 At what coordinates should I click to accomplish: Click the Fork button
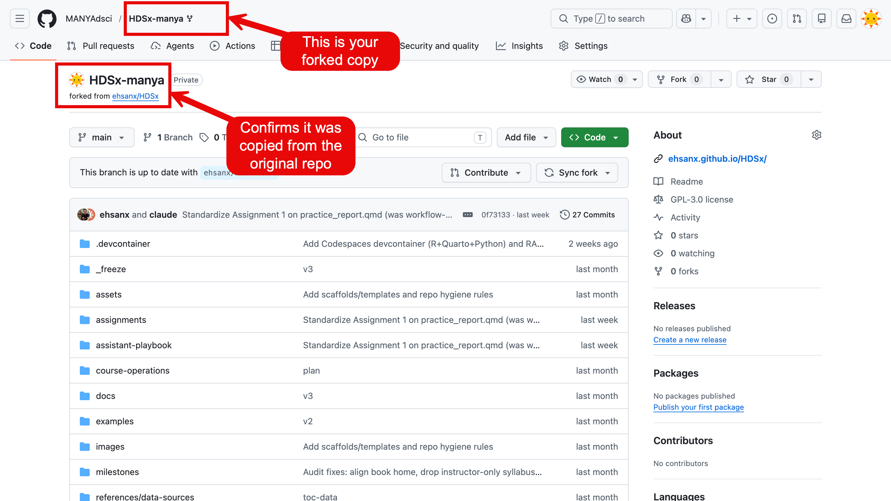[679, 79]
